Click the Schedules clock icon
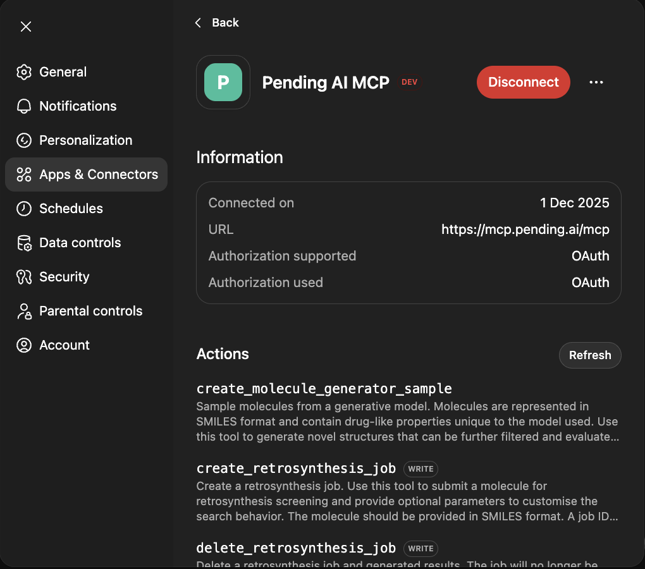The image size is (645, 569). click(x=24, y=209)
